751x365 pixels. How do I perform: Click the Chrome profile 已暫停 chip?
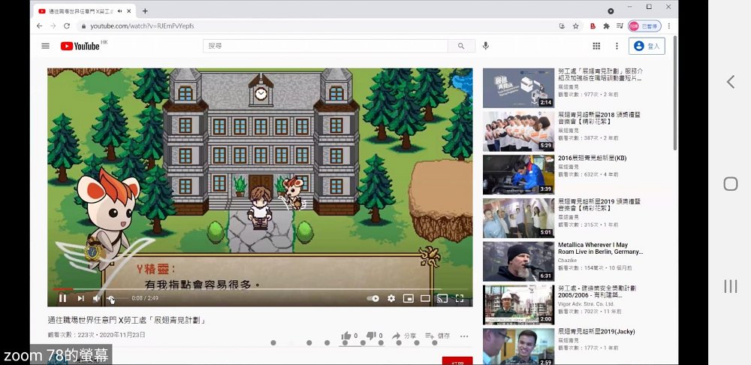click(644, 26)
